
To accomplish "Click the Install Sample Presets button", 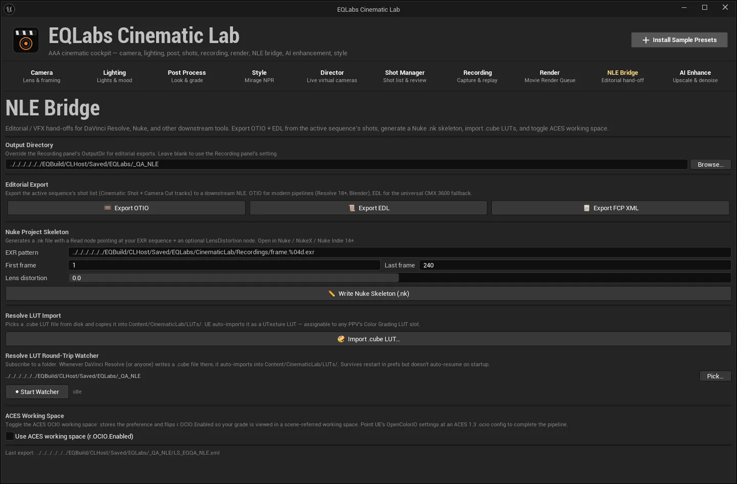I will [679, 40].
